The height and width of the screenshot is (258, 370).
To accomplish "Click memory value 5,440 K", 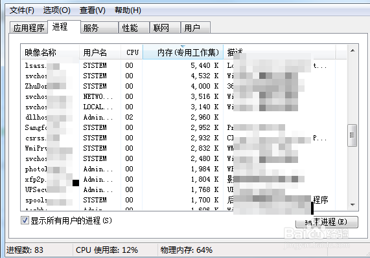I will coord(205,65).
